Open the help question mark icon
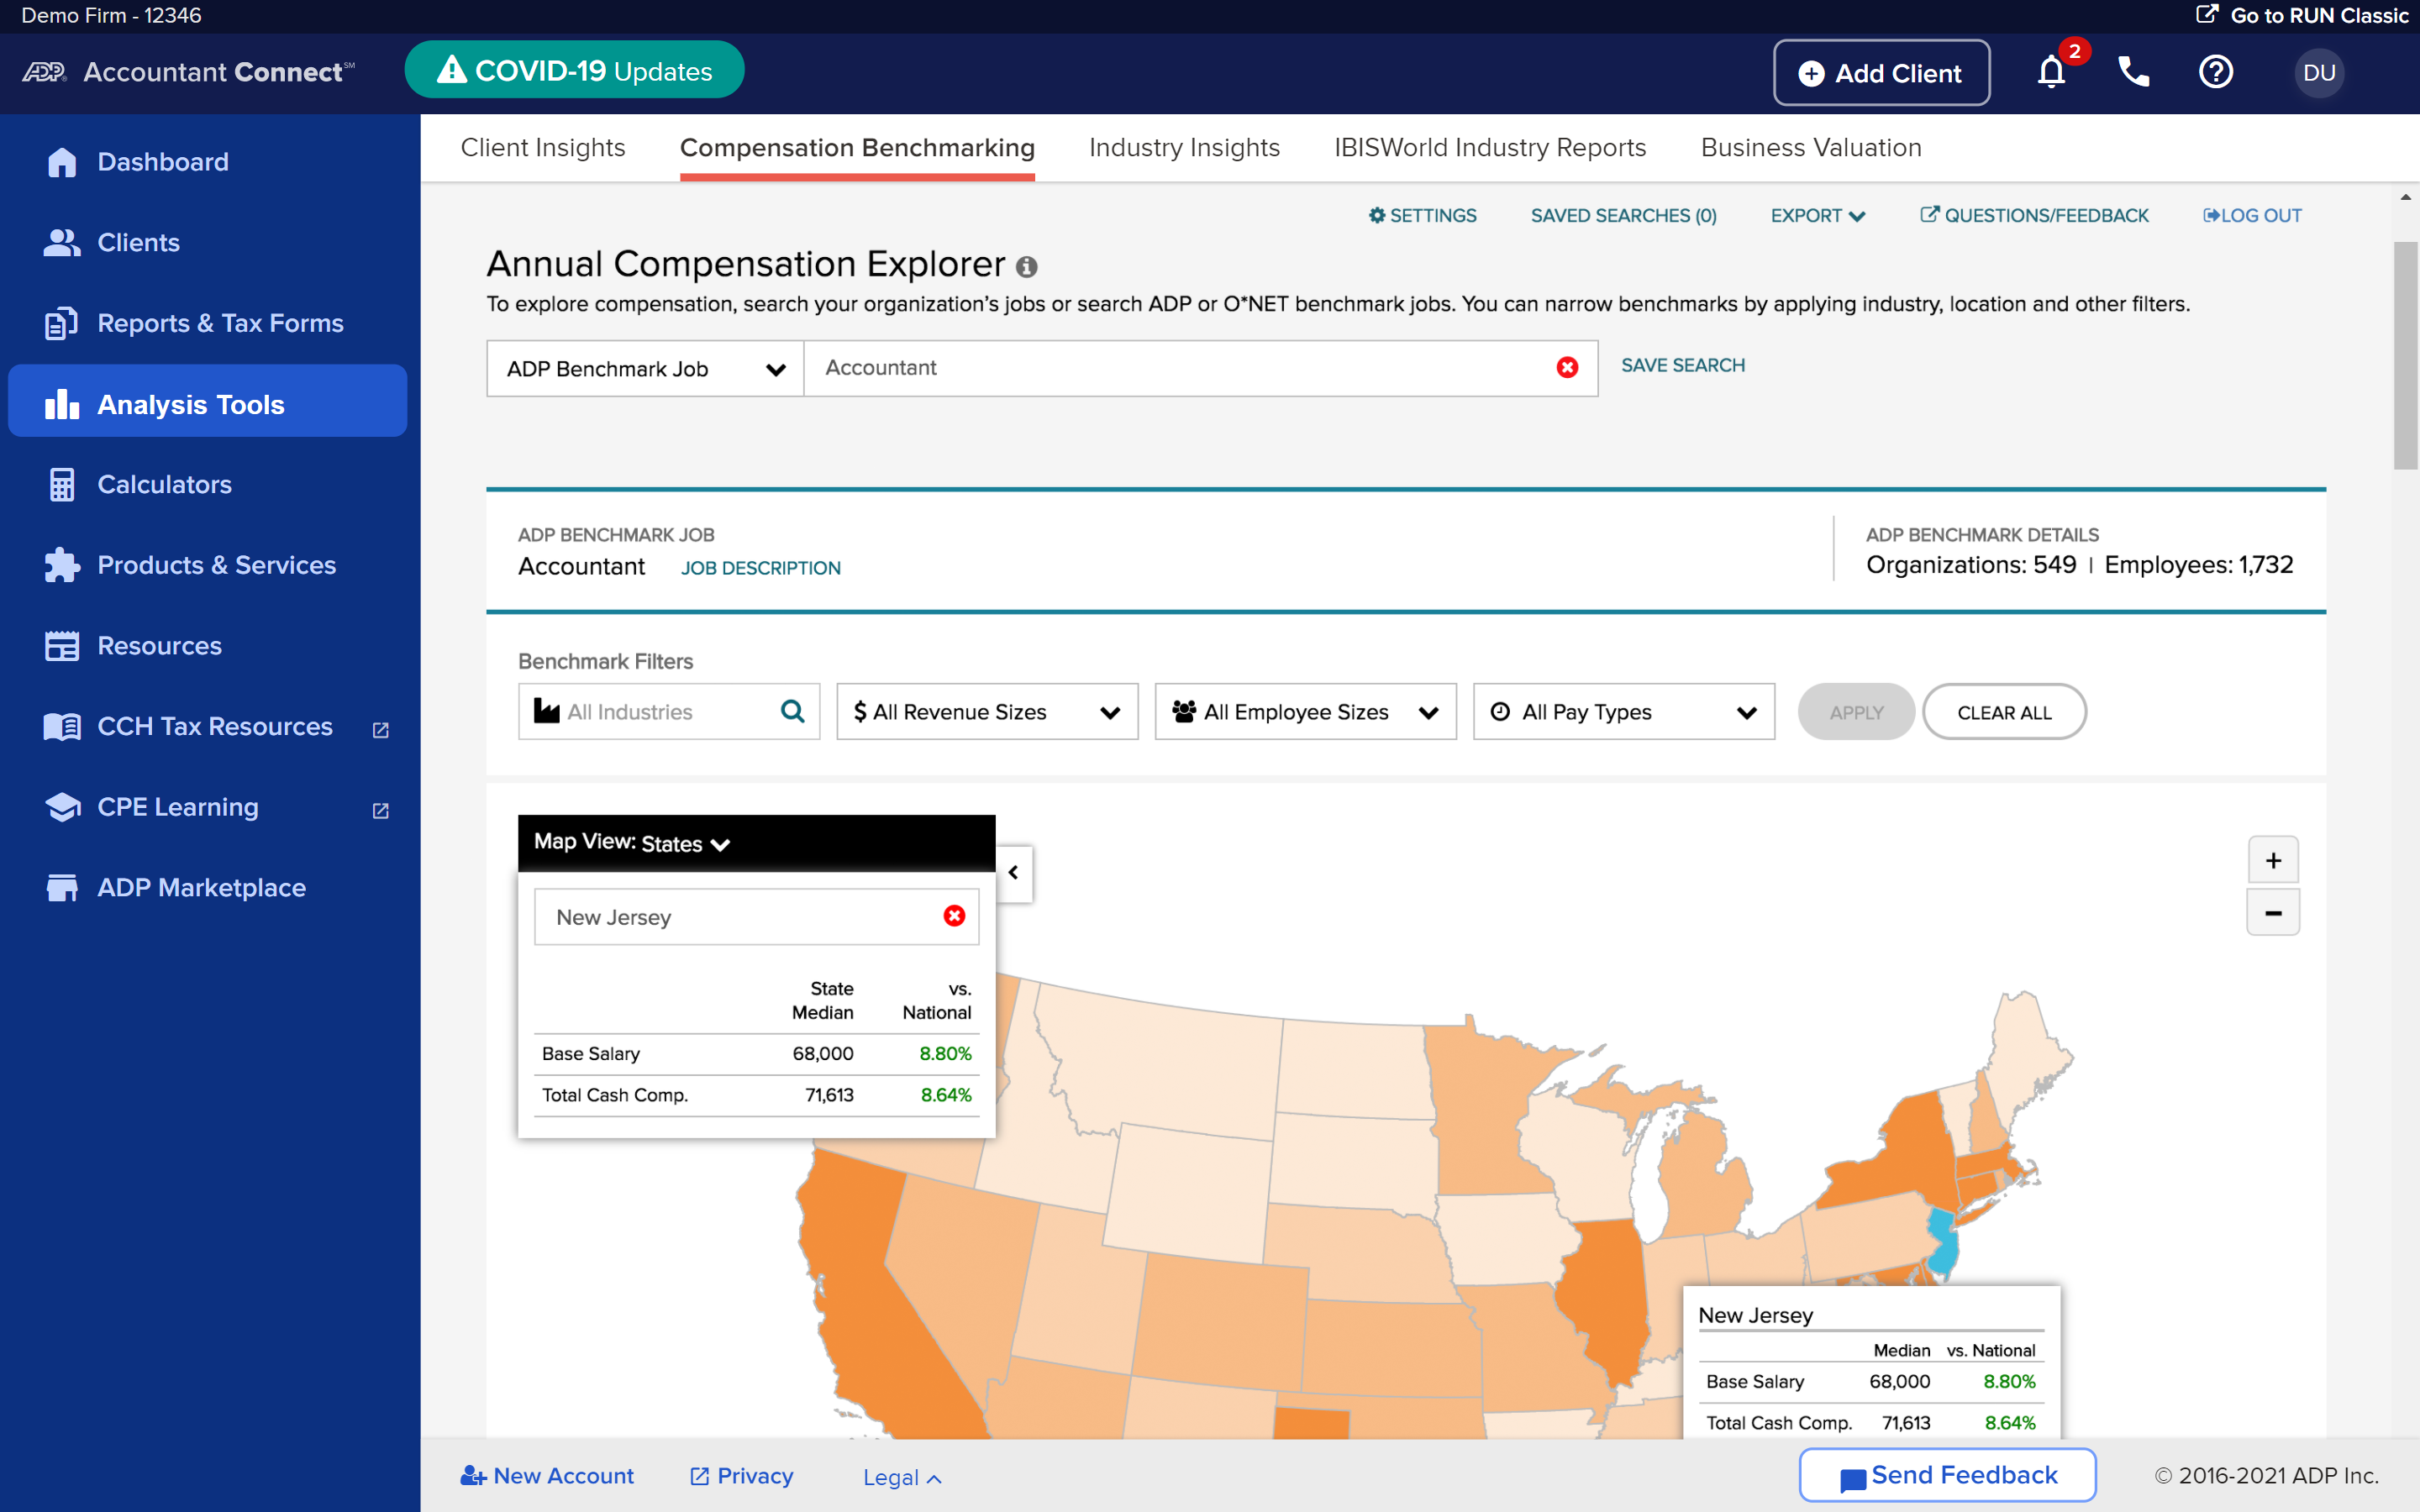The height and width of the screenshot is (1512, 2420). click(x=2215, y=72)
